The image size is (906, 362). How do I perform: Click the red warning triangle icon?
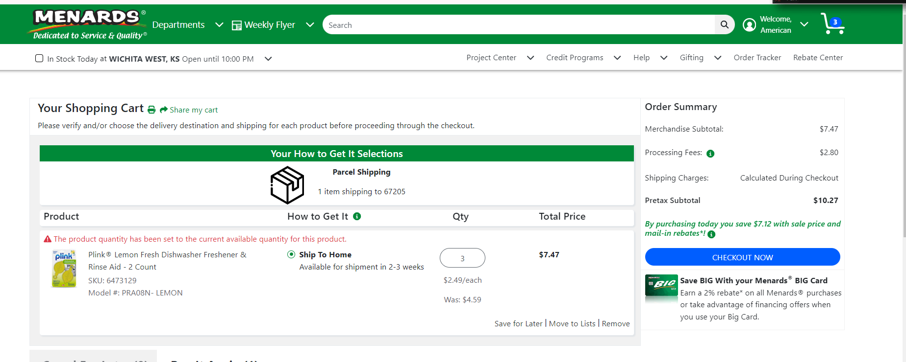(48, 239)
